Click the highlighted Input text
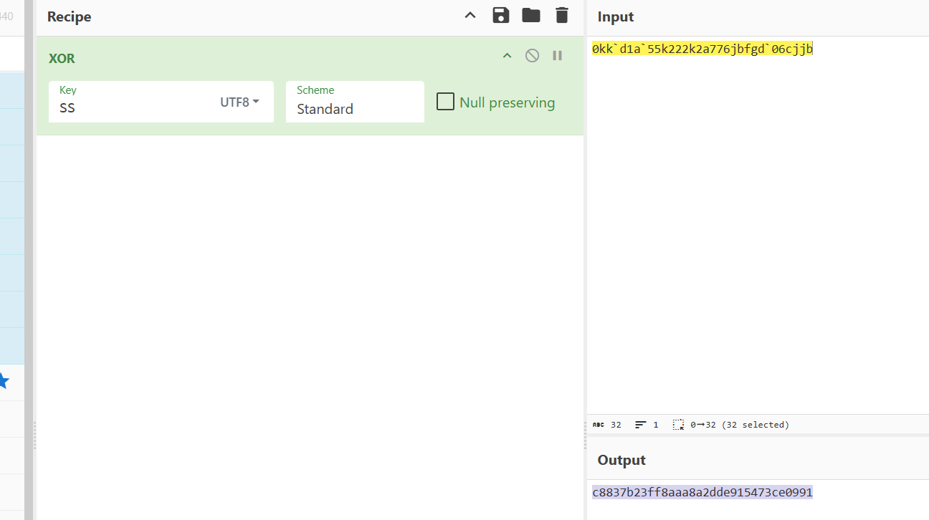The height and width of the screenshot is (520, 929). click(x=702, y=49)
